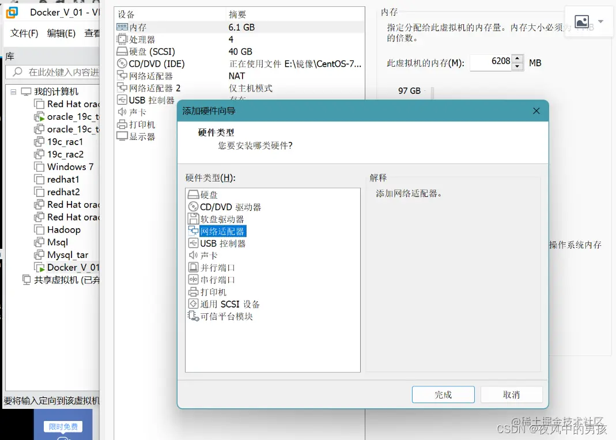This screenshot has height=440, width=616.
Task: Collapse the My Computer tree node
Action: pos(13,92)
